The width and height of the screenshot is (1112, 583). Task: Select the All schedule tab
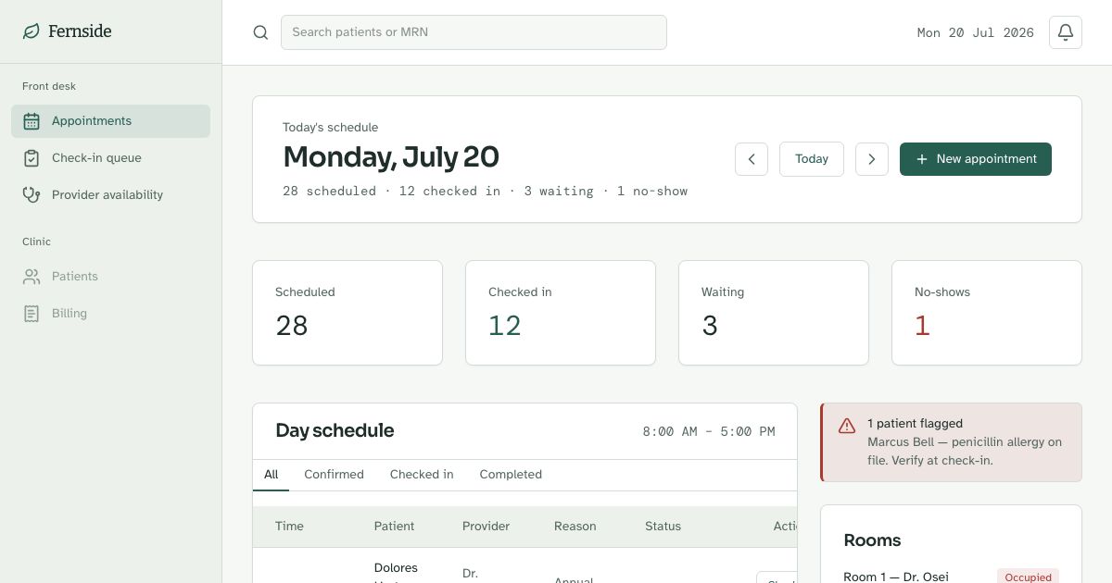pyautogui.click(x=271, y=475)
